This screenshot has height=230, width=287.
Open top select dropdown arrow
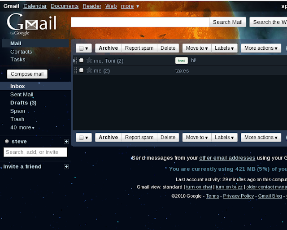click(87, 48)
